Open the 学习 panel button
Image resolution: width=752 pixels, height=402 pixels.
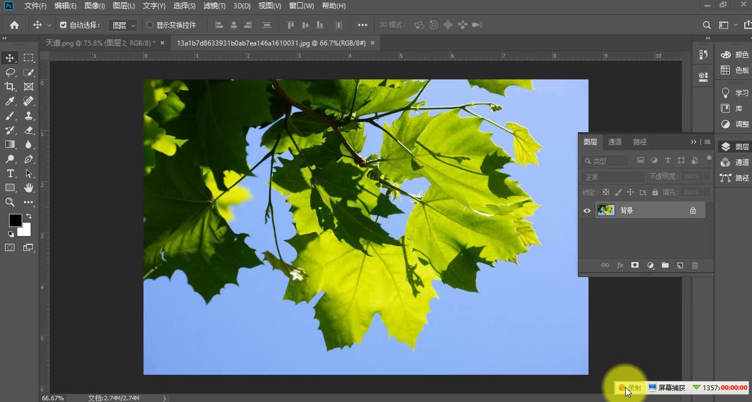[735, 93]
